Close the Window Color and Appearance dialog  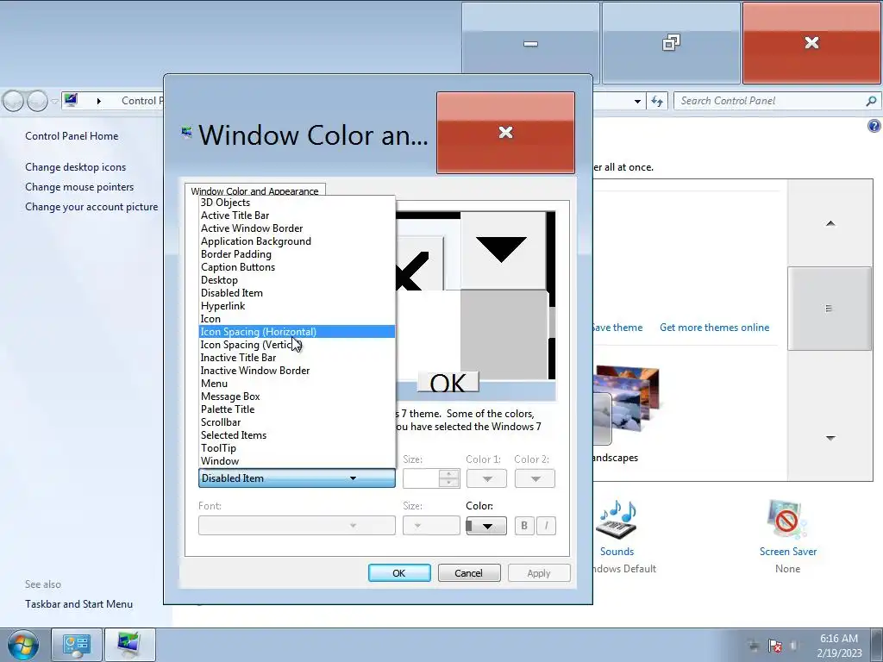coord(505,133)
